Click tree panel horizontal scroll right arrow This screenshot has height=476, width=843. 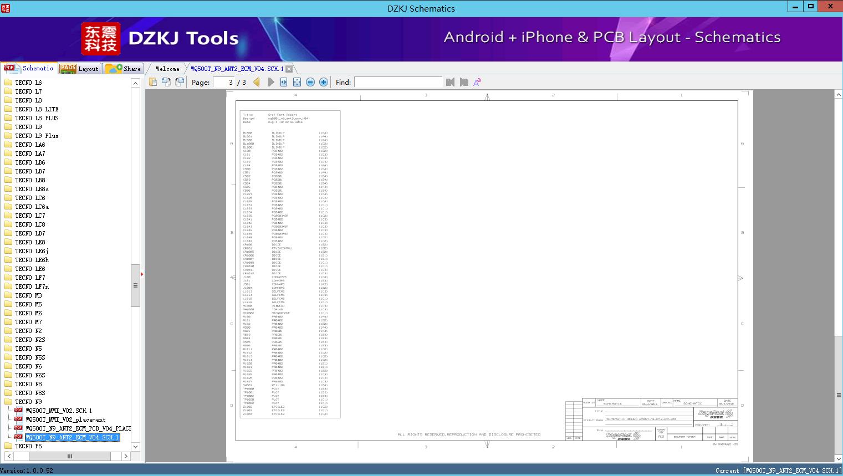pos(126,456)
